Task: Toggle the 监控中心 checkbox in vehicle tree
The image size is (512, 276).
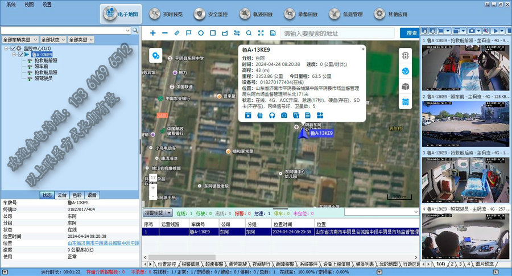Action: (13, 49)
